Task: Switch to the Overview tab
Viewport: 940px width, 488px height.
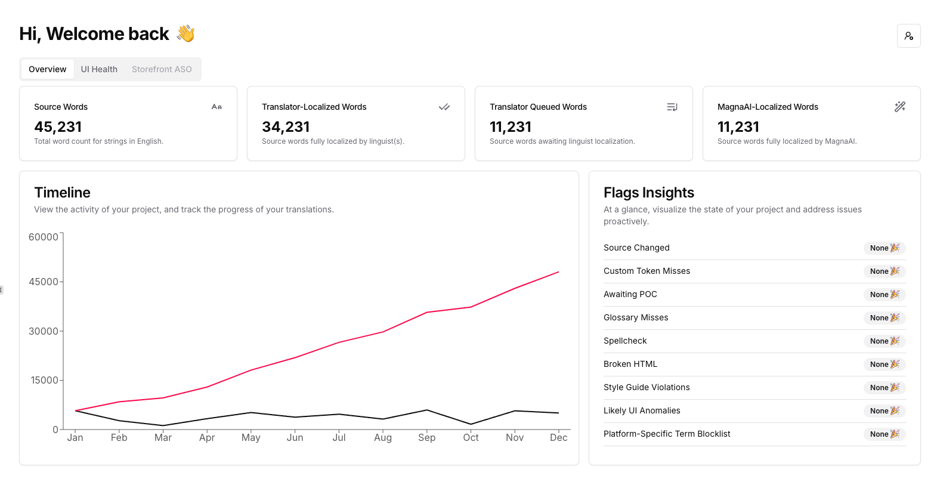Action: (48, 69)
